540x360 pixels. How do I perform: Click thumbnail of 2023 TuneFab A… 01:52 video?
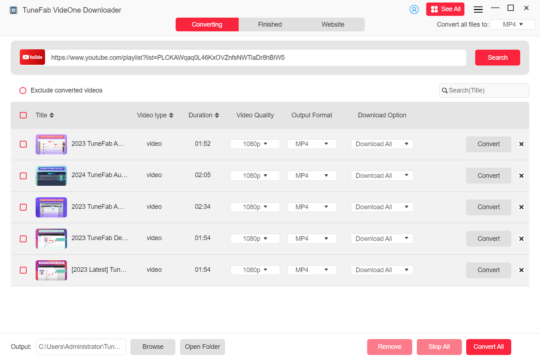[51, 144]
